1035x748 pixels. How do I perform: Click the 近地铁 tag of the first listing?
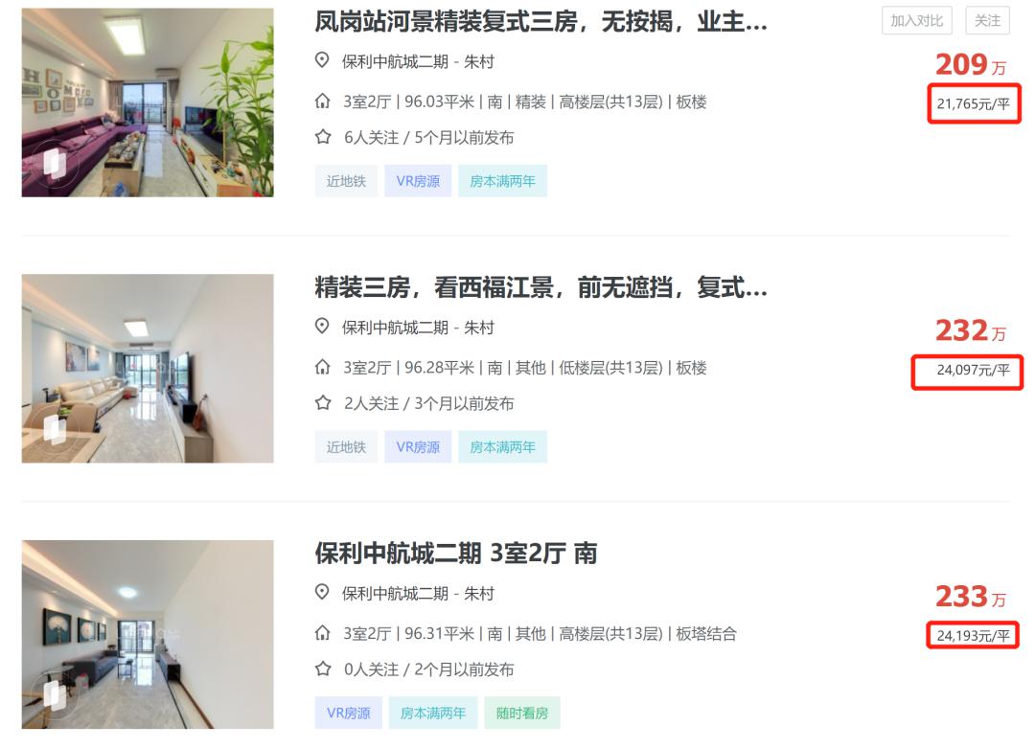coord(346,181)
